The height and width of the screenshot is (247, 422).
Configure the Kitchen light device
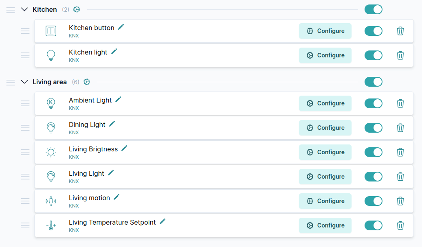pyautogui.click(x=325, y=55)
